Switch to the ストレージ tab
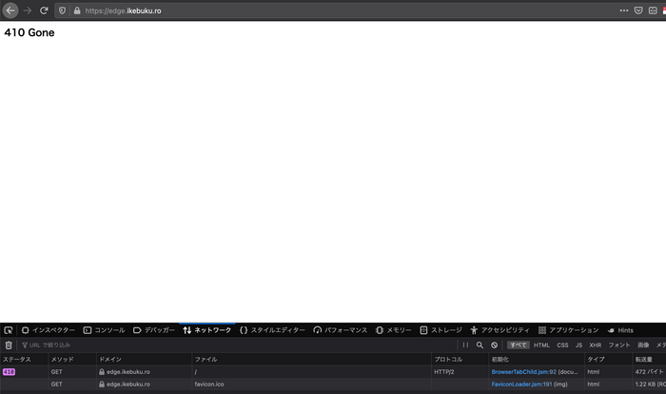666x394 pixels. click(x=441, y=330)
